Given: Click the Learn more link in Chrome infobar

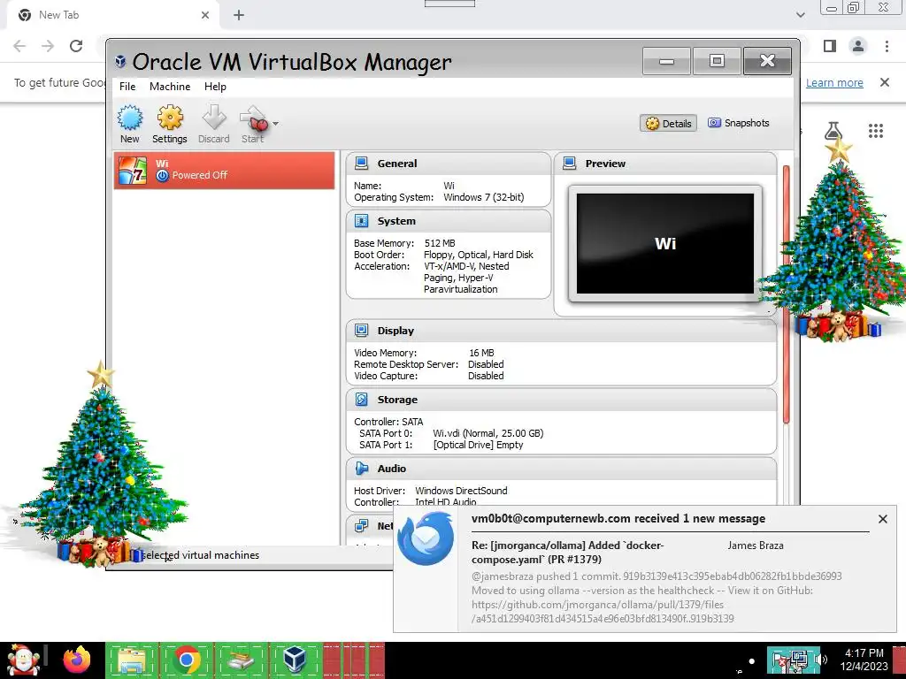Looking at the screenshot, I should 834,82.
